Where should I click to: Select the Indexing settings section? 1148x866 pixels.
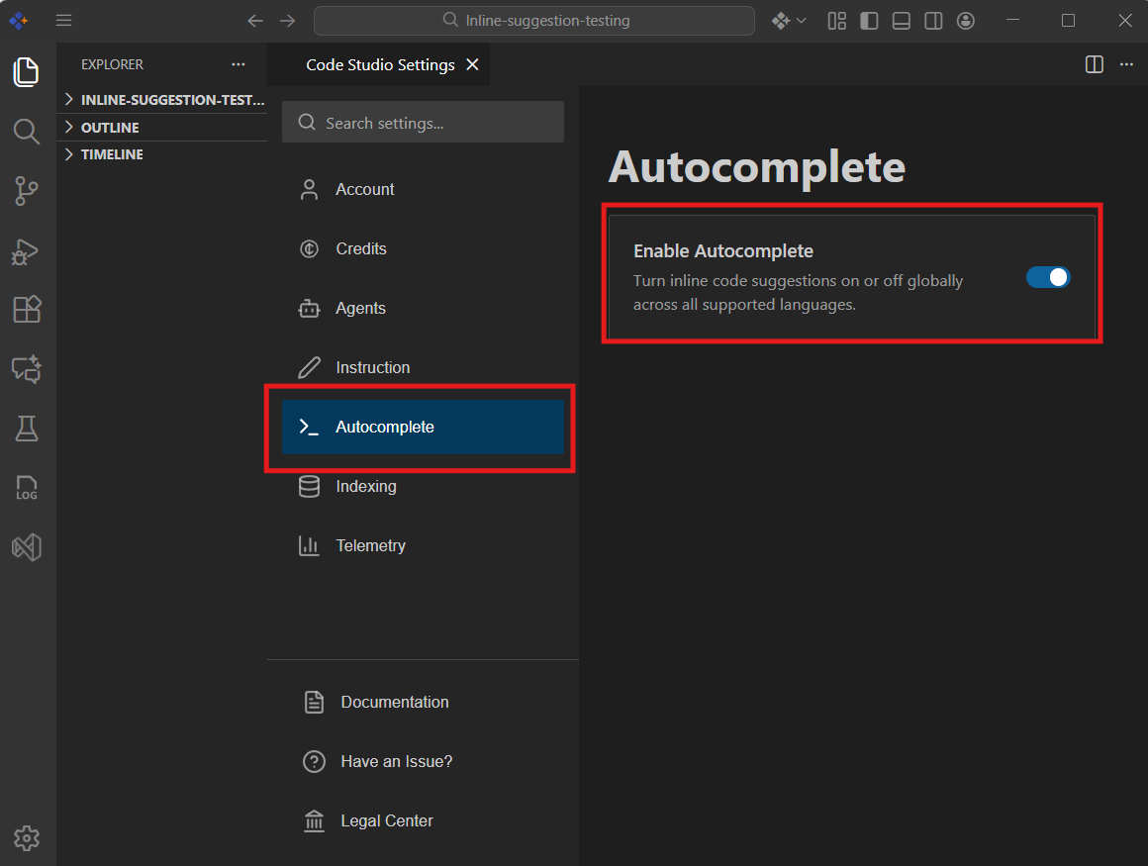coord(366,486)
